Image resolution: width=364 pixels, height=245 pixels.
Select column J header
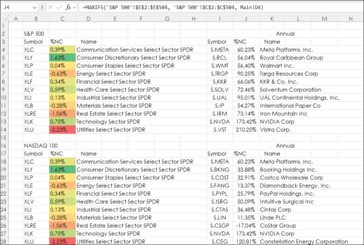[246, 19]
